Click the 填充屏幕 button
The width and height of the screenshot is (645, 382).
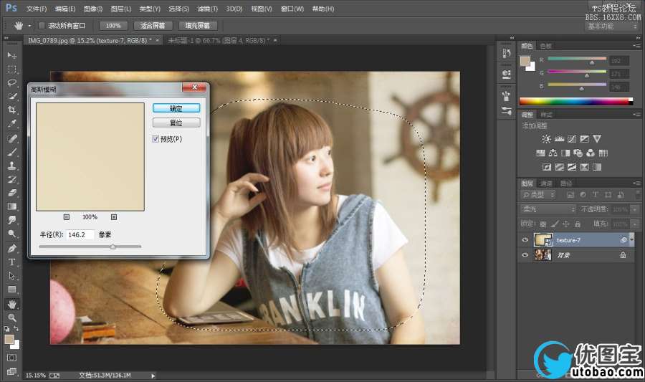(x=198, y=26)
